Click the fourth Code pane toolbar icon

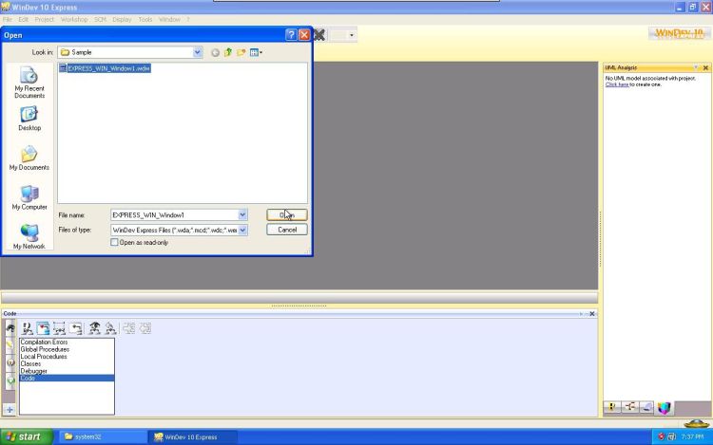coord(76,328)
